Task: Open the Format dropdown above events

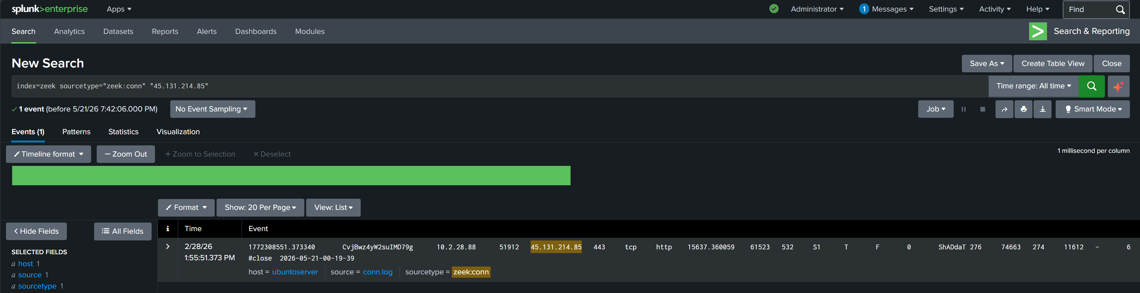Action: click(x=186, y=208)
